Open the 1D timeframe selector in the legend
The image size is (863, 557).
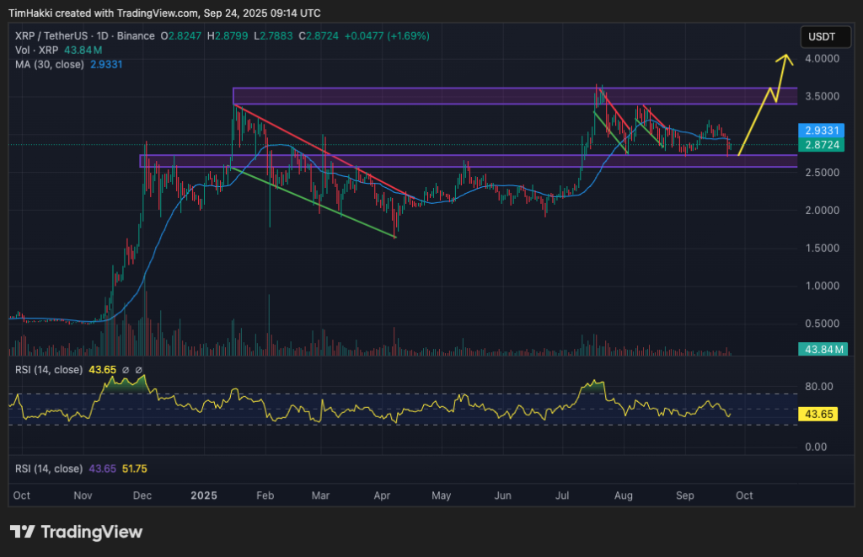tap(103, 35)
